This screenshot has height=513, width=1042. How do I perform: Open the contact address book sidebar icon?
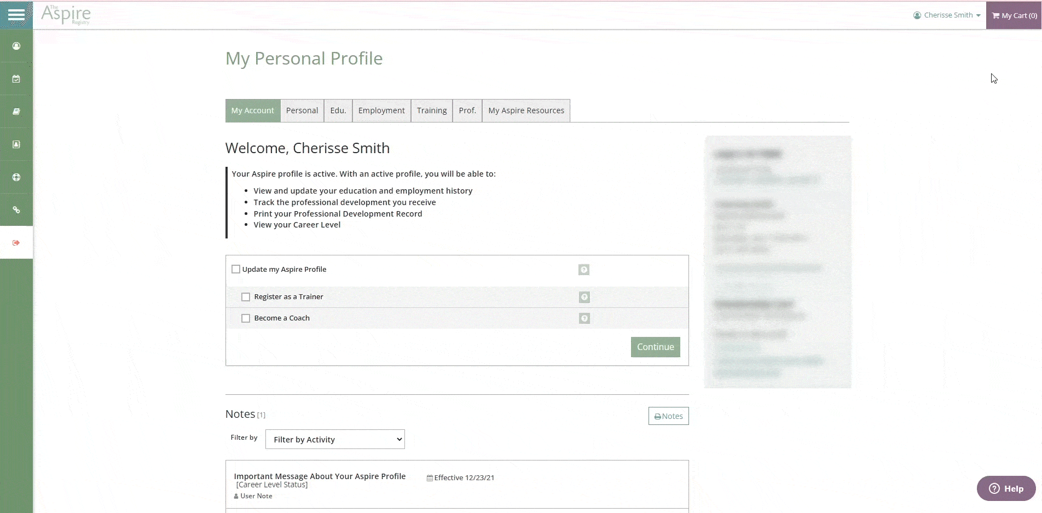[x=16, y=144]
